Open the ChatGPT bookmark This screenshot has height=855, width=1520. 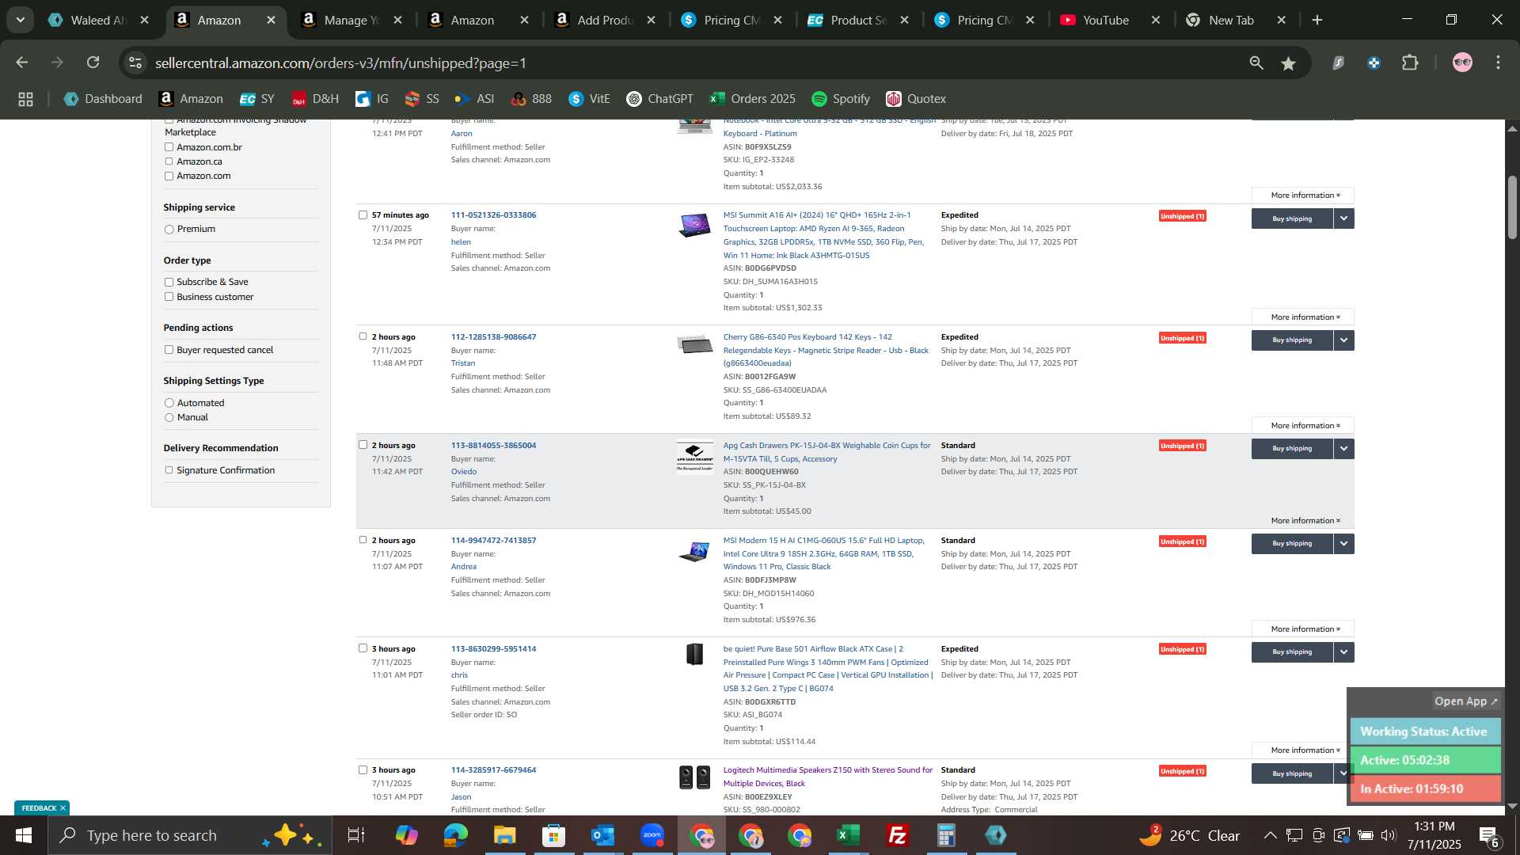coord(659,99)
